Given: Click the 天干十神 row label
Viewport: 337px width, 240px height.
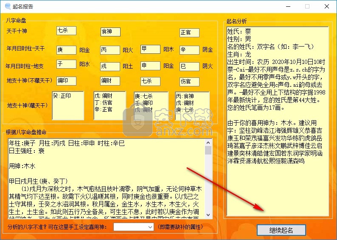Looking at the screenshot, I should [17, 31].
